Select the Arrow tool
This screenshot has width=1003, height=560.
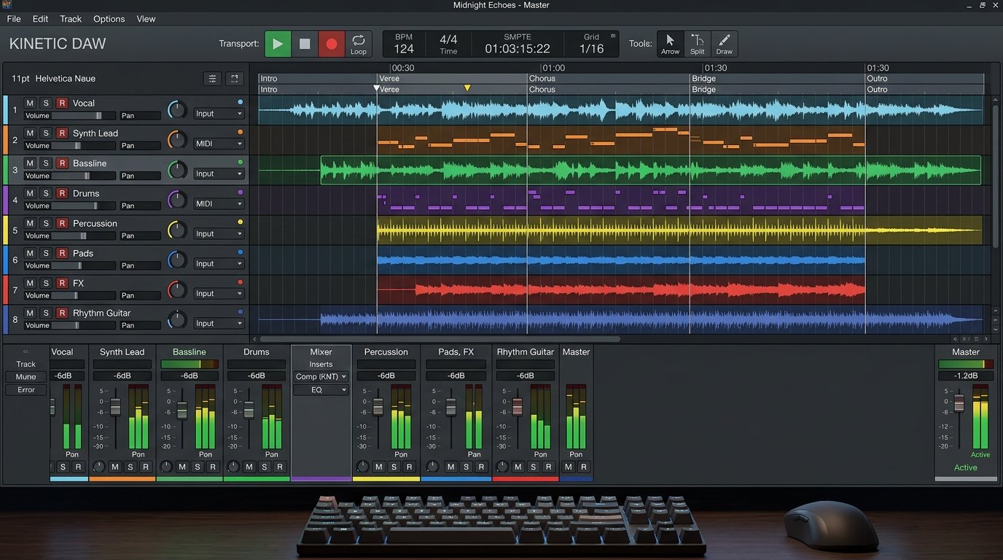[670, 44]
